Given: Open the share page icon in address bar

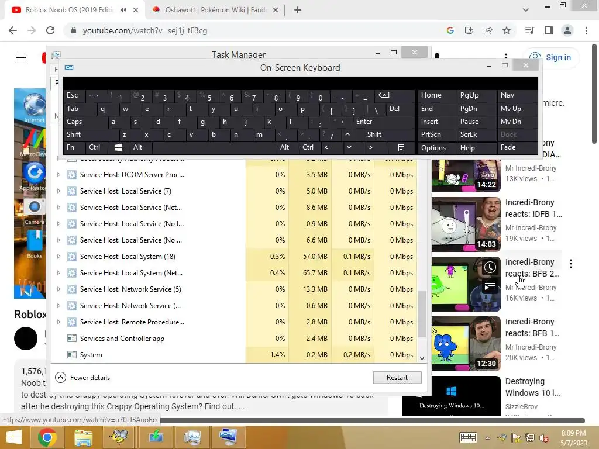Looking at the screenshot, I should 488,30.
